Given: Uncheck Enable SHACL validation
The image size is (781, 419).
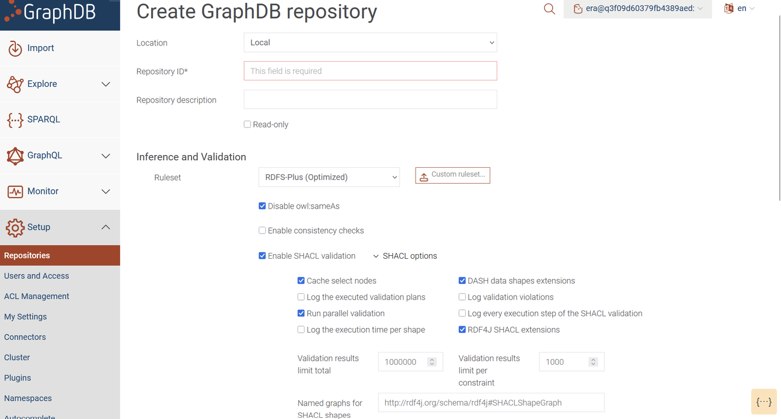Looking at the screenshot, I should pyautogui.click(x=262, y=255).
